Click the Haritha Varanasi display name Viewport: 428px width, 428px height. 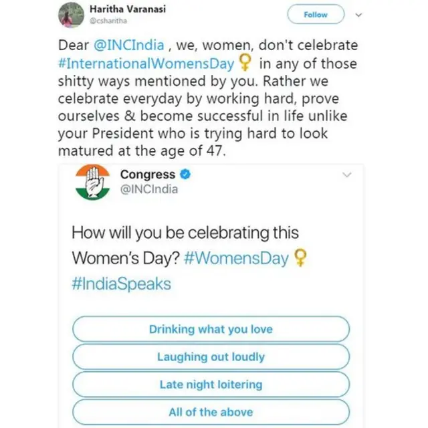(127, 9)
